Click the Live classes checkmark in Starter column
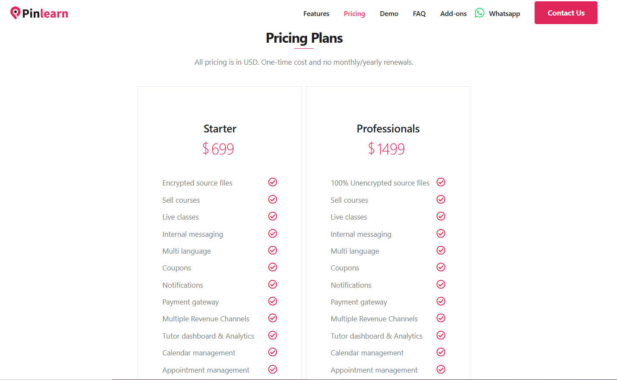The height and width of the screenshot is (380, 617). coord(272,216)
